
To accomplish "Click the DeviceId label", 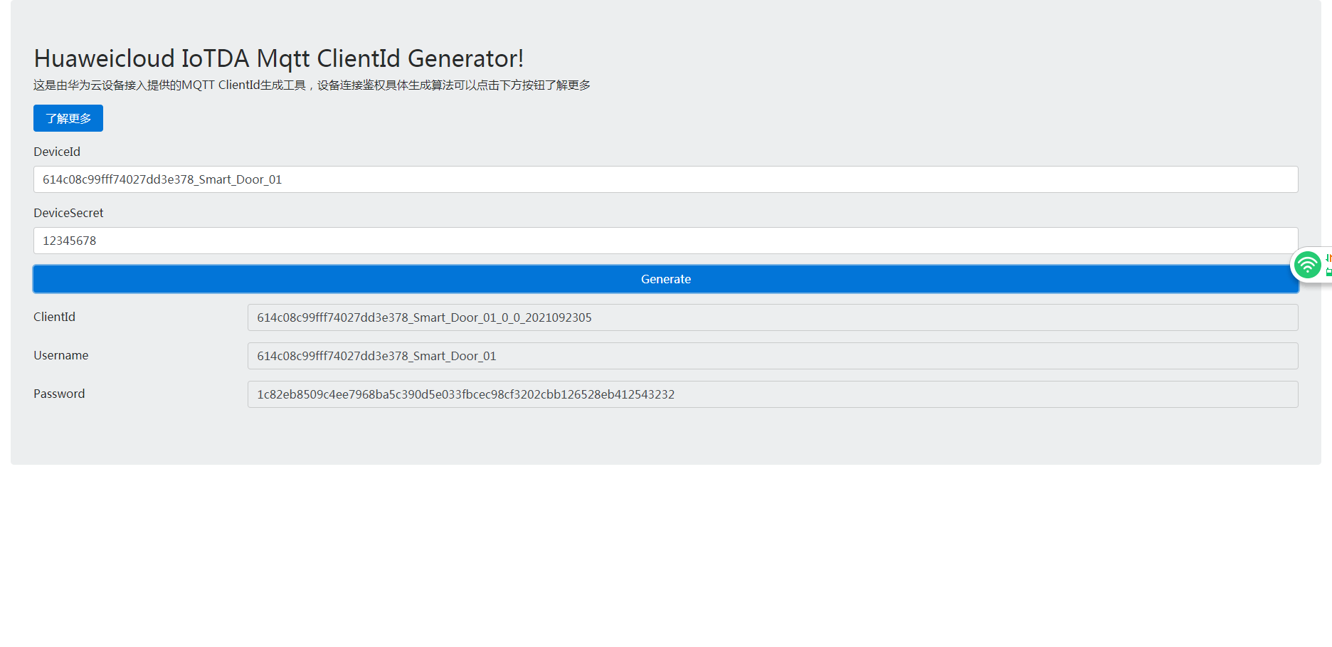I will point(57,152).
